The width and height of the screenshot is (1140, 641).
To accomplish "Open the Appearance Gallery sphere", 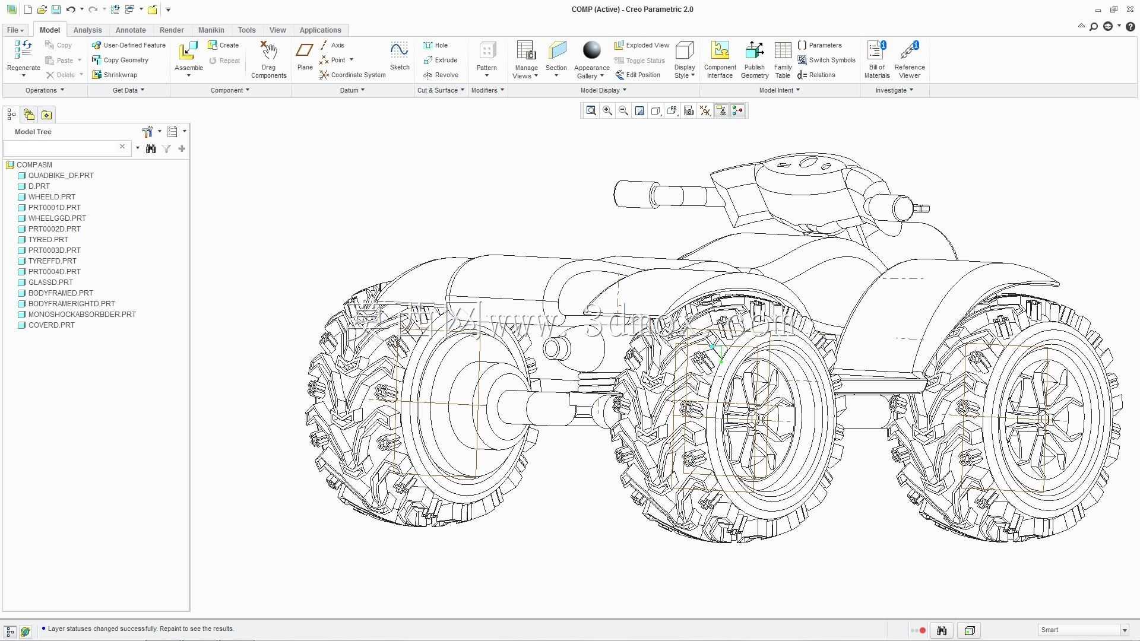I will click(x=592, y=50).
